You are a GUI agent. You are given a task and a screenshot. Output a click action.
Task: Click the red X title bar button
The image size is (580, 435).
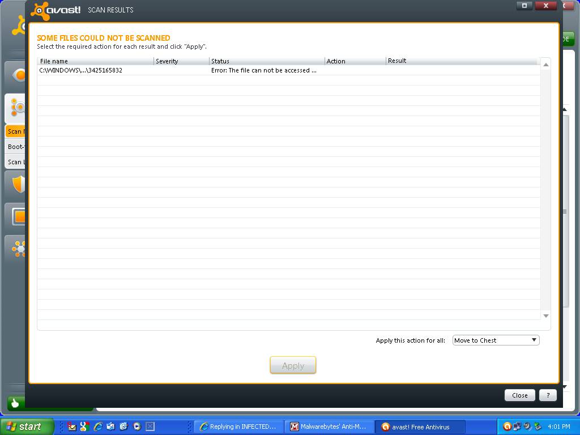tap(545, 6)
